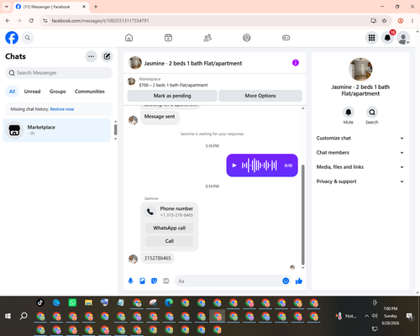Click the address bar URL

[x=100, y=21]
